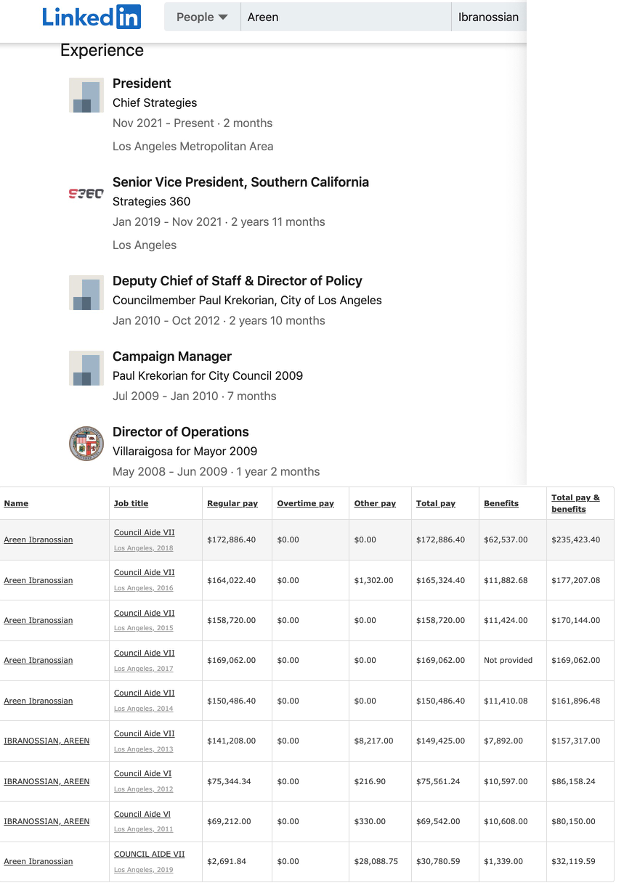Click the last name field containing Ibranossian
The width and height of the screenshot is (624, 888).
coord(488,17)
